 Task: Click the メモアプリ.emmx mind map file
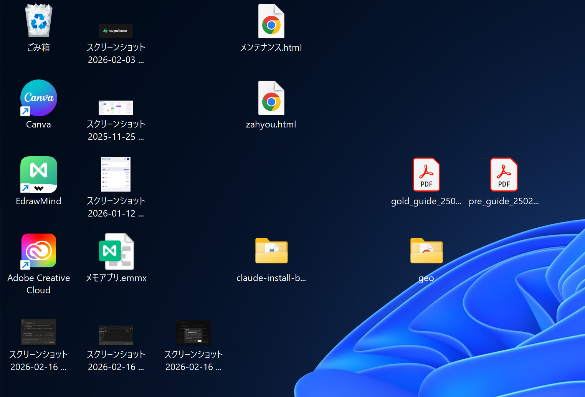coord(116,251)
